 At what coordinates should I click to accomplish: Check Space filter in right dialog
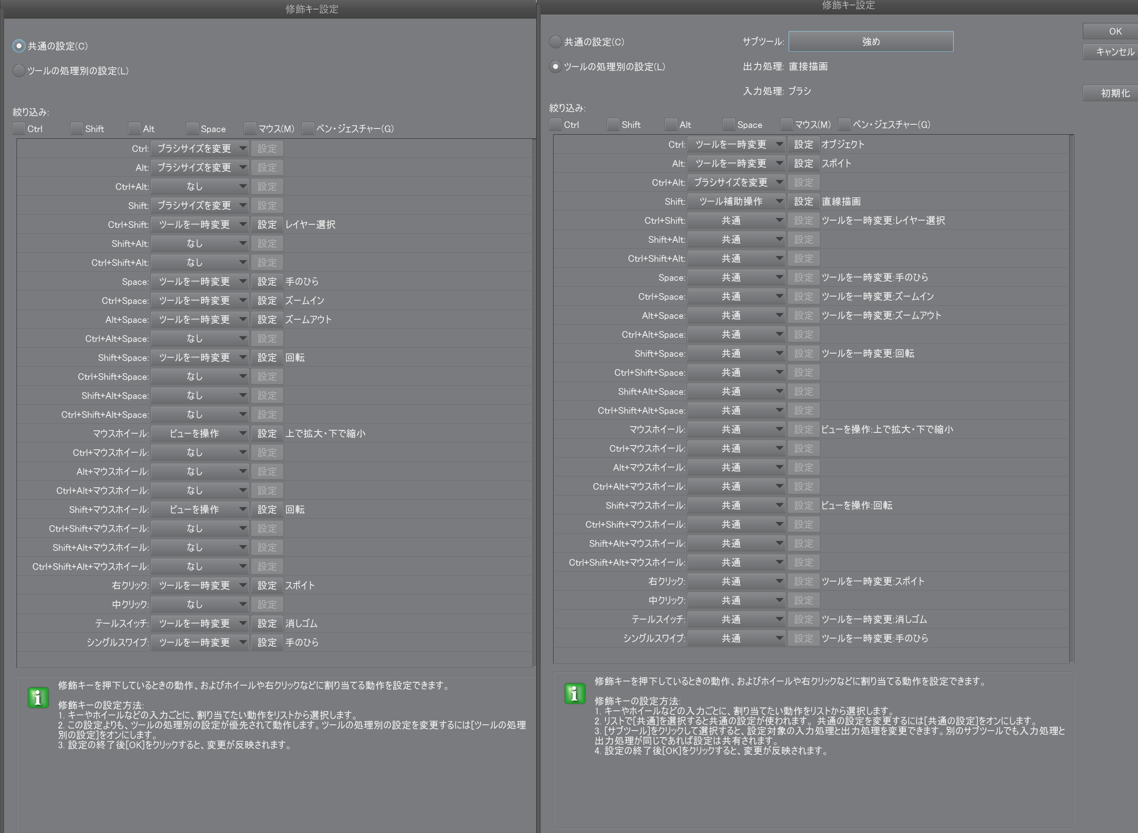click(x=729, y=125)
